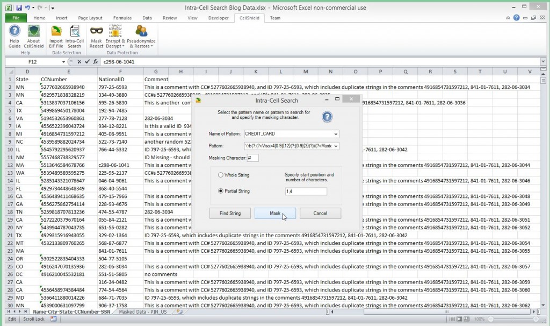Select row 26 header
Viewport: 550px width, 326px height.
[10, 274]
